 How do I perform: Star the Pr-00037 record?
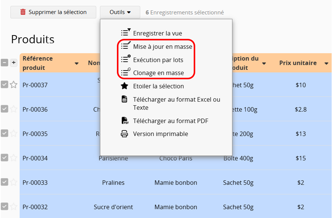13,85
